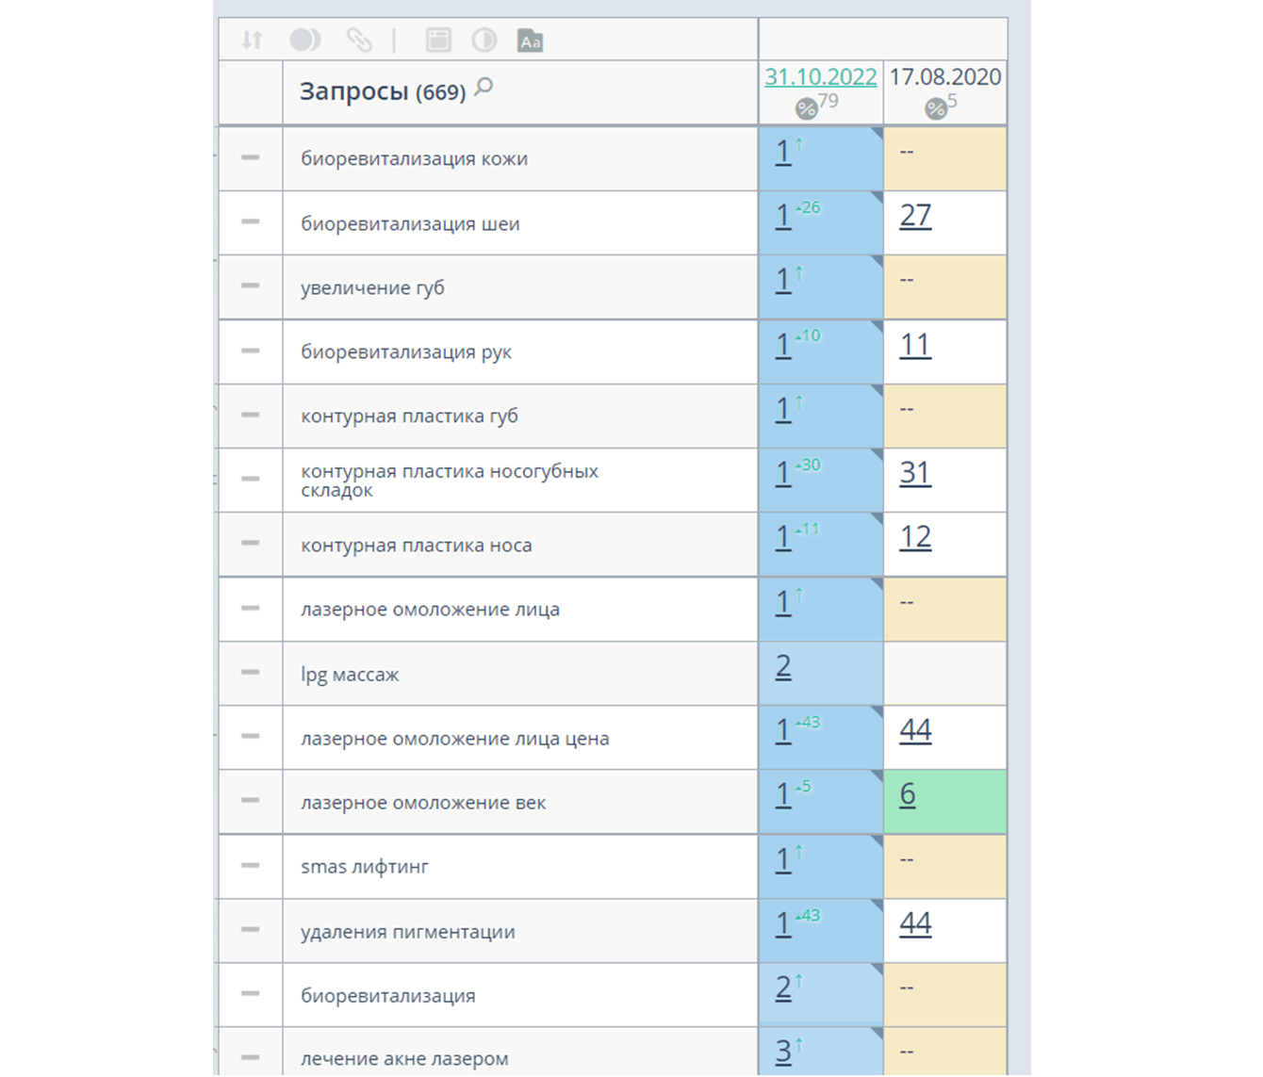Select the smas лифтинг query row

tap(365, 867)
